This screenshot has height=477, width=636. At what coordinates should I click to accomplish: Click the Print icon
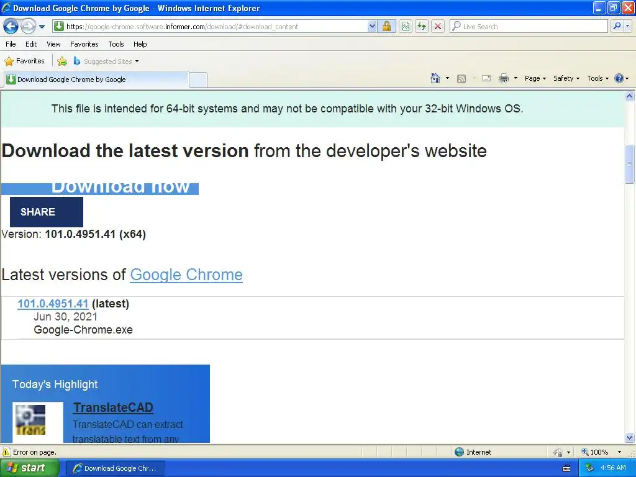[x=503, y=78]
